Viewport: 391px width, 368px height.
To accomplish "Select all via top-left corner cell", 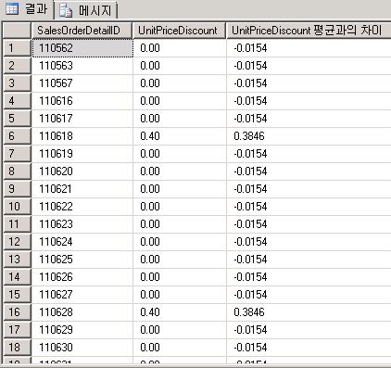I will click(17, 31).
